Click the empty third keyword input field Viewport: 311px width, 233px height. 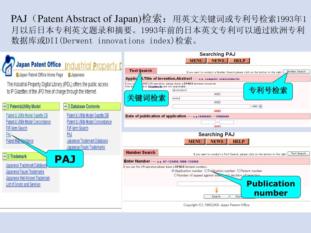[211, 106]
